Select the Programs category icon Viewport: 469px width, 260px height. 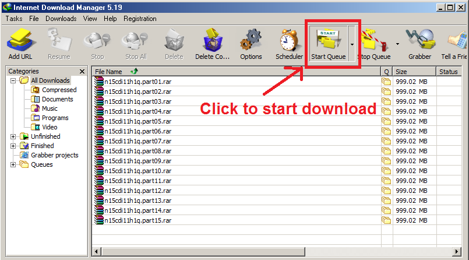[x=36, y=118]
